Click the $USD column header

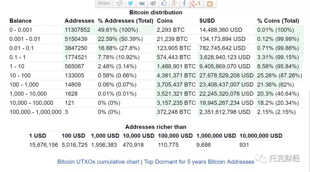point(207,21)
